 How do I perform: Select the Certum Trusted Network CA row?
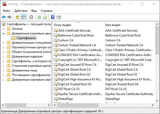(77, 45)
